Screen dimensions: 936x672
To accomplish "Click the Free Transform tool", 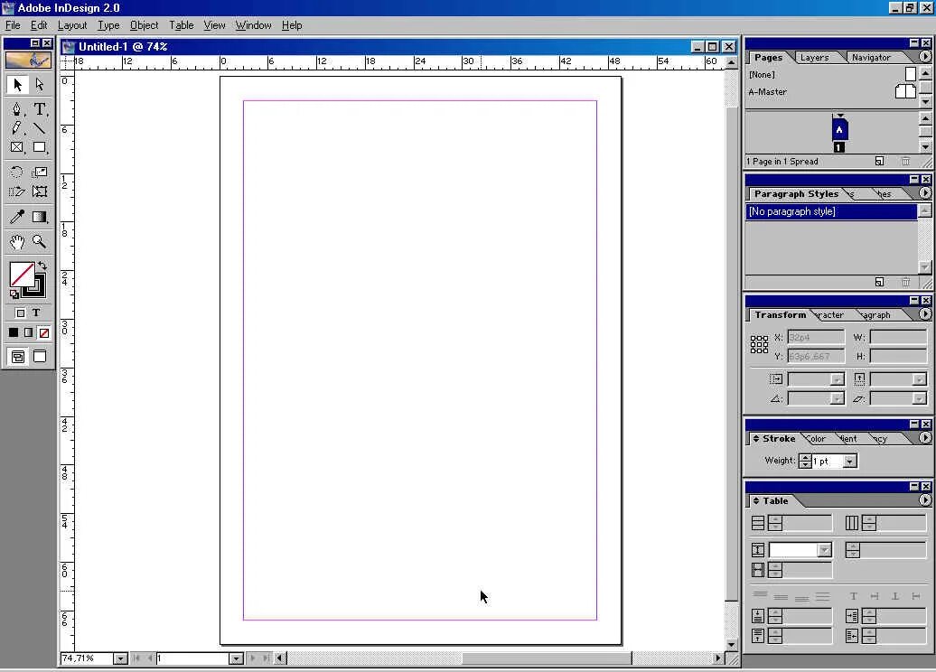I will 40,191.
